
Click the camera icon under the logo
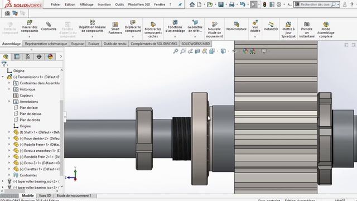coord(7,13)
